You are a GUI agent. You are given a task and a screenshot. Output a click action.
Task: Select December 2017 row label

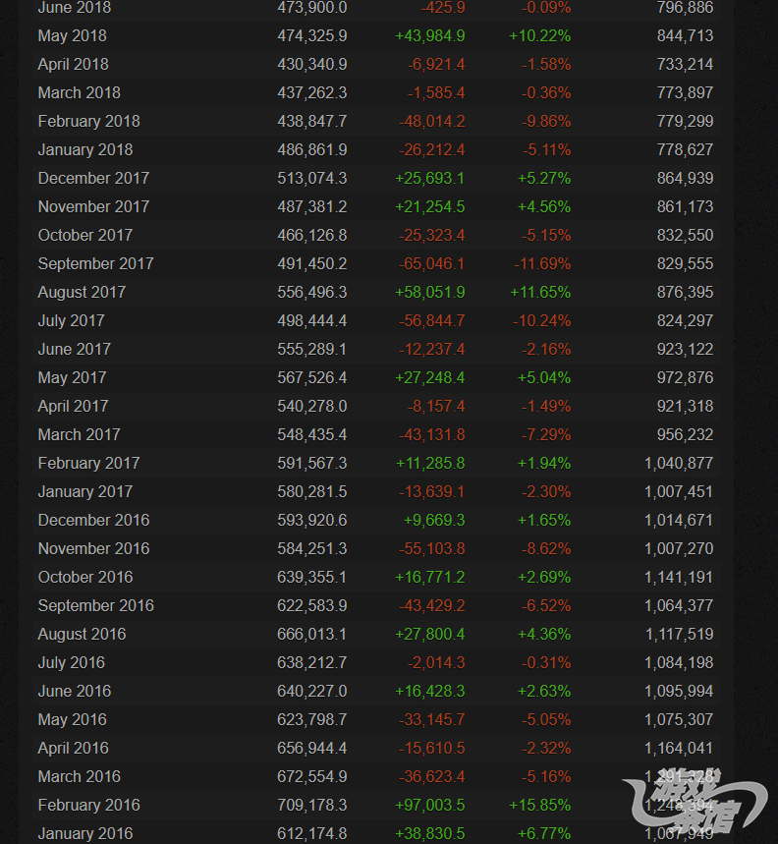93,178
